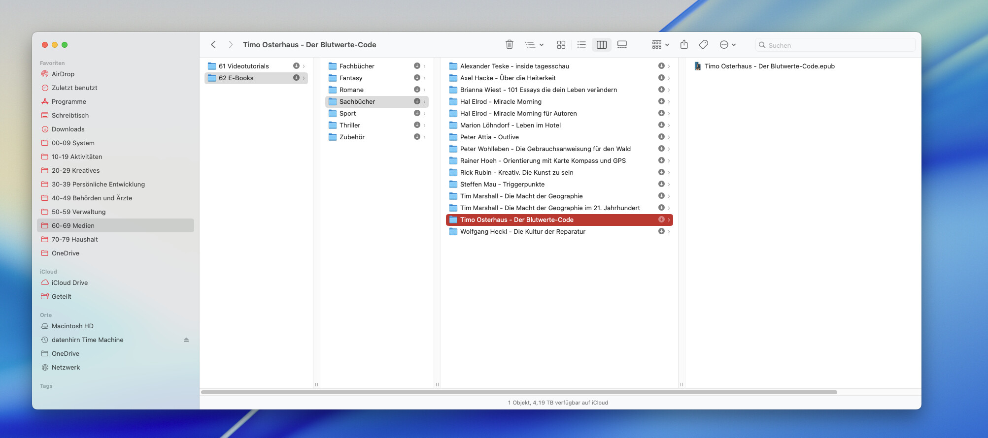Select Downloads in the sidebar
Image resolution: width=988 pixels, height=438 pixels.
[x=68, y=129]
